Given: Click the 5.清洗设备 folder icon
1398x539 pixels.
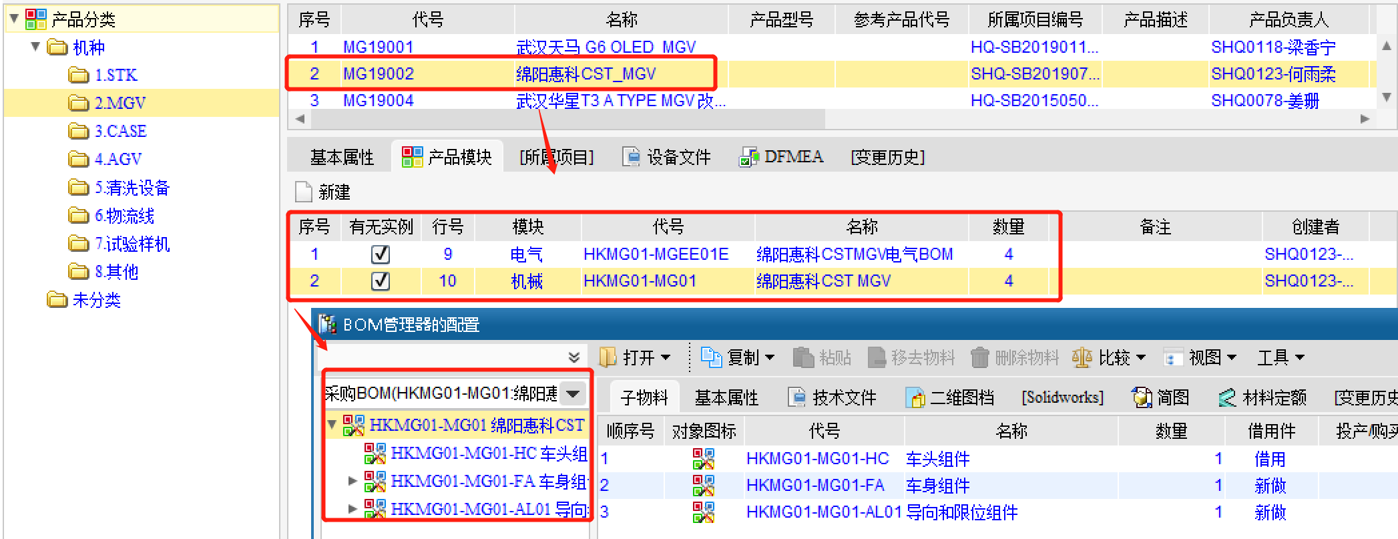Looking at the screenshot, I should click(79, 187).
